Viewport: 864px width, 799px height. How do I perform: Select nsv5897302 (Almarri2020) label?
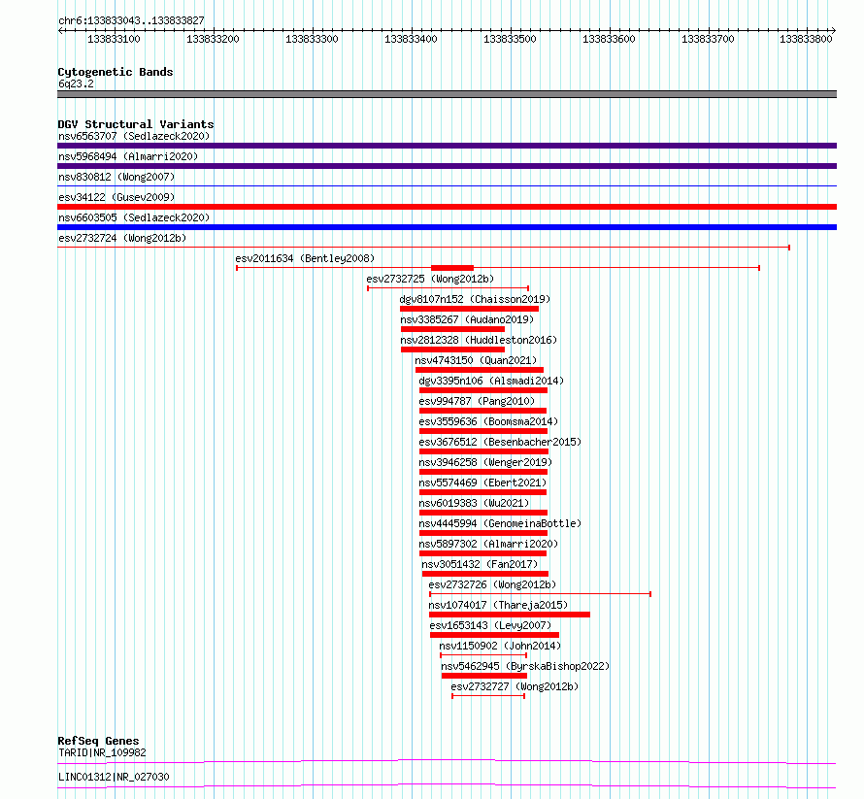488,544
